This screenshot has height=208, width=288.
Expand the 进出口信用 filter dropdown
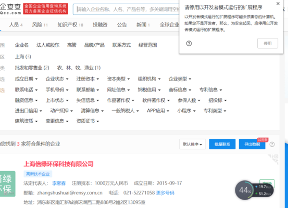click(x=29, y=111)
